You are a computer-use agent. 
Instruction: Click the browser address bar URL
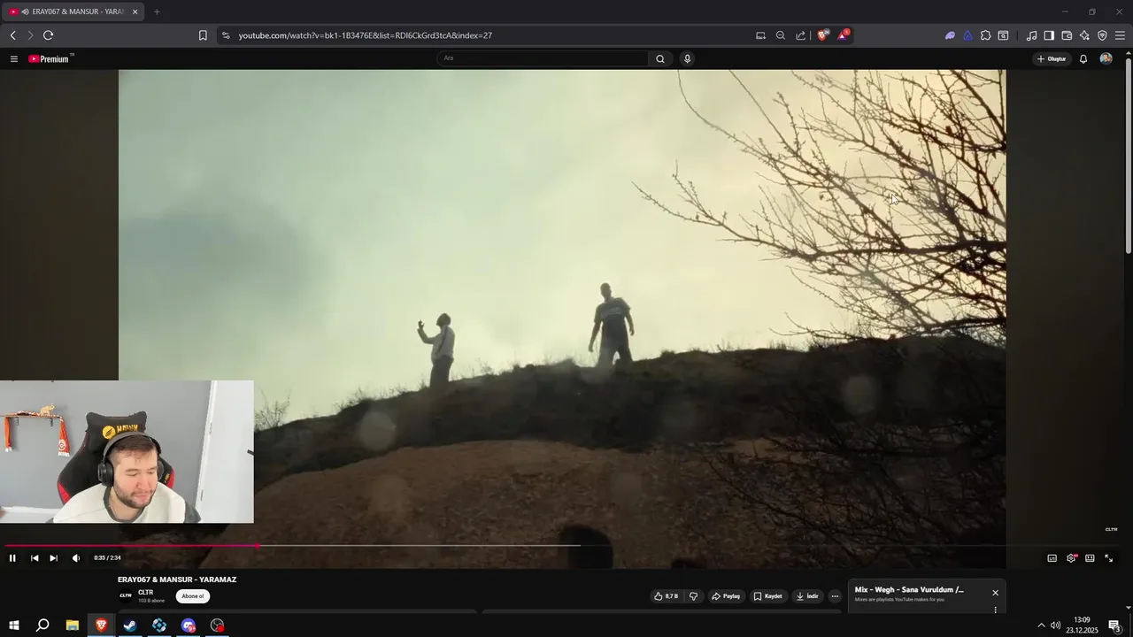point(366,35)
